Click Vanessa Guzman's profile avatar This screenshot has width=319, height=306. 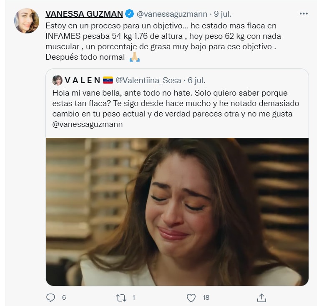(27, 21)
